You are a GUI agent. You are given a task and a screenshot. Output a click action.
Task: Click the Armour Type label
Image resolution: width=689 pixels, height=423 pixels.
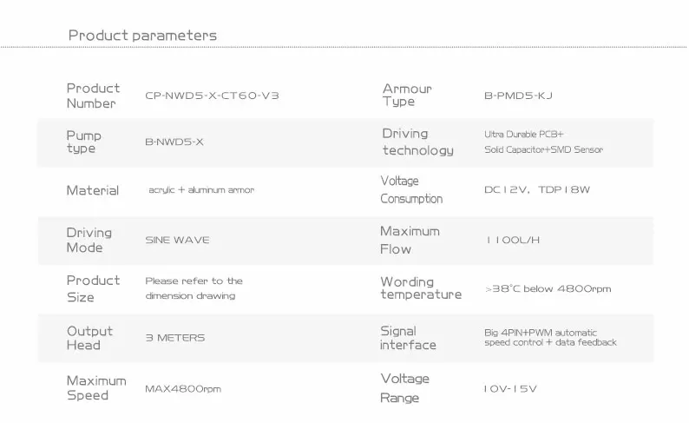pos(407,96)
